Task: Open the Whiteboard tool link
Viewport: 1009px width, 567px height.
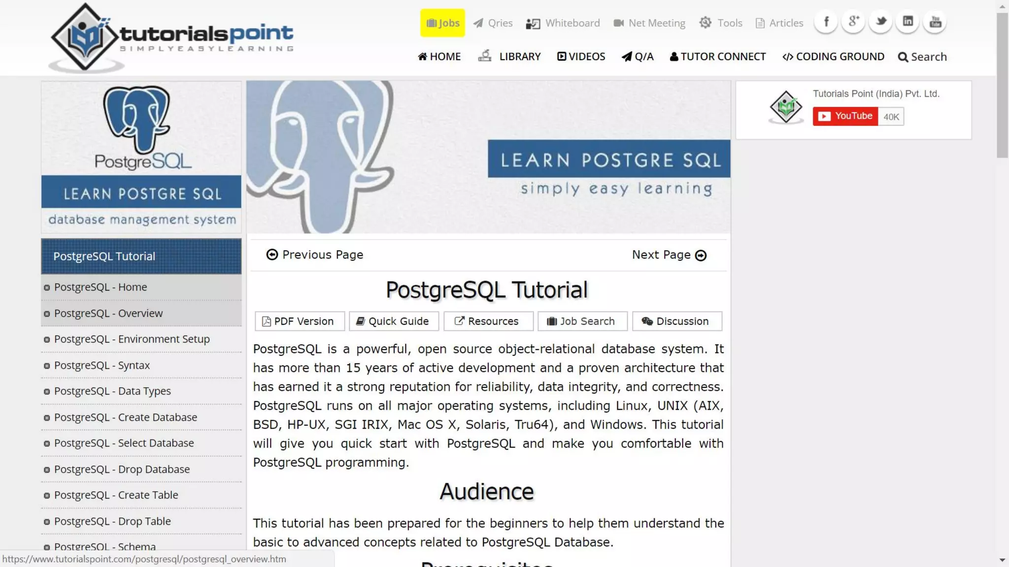Action: [563, 23]
